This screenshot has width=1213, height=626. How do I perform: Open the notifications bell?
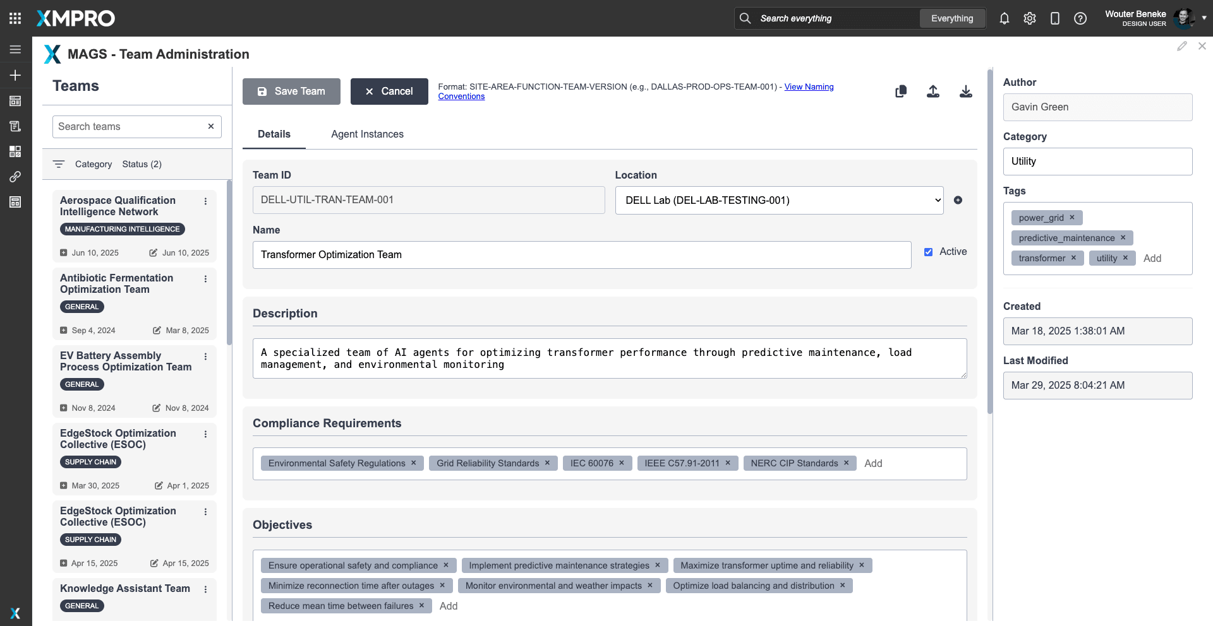[x=1004, y=18]
